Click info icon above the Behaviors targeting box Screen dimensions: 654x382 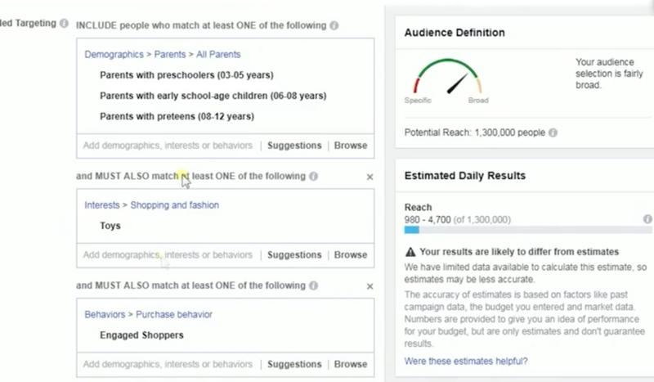point(315,286)
